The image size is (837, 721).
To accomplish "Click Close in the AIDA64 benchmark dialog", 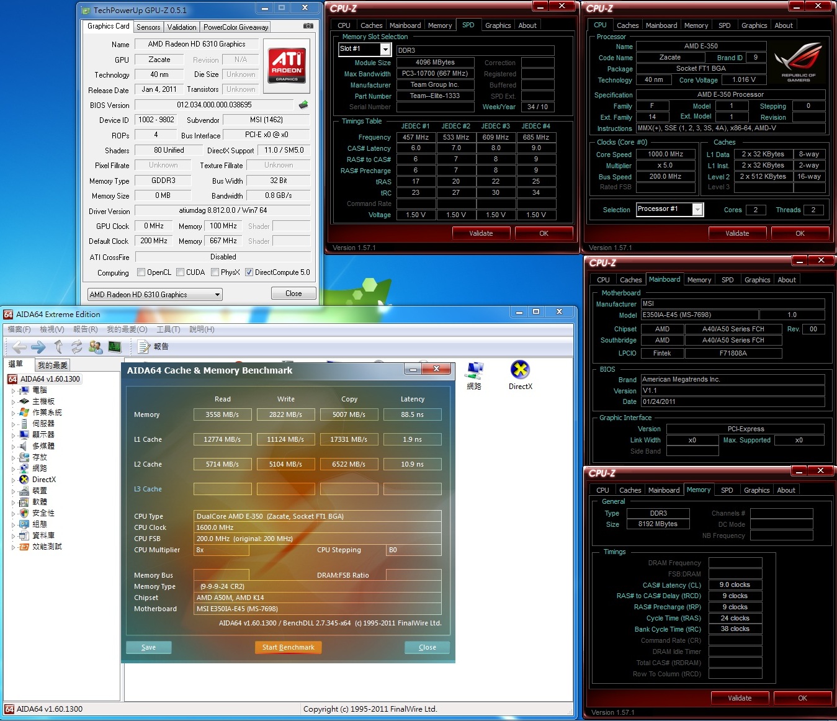I will [x=427, y=647].
